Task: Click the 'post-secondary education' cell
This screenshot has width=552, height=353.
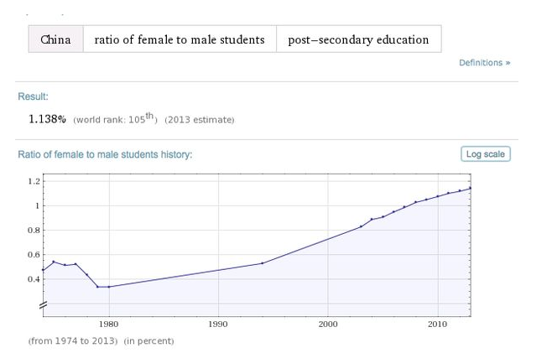Action: tap(358, 39)
